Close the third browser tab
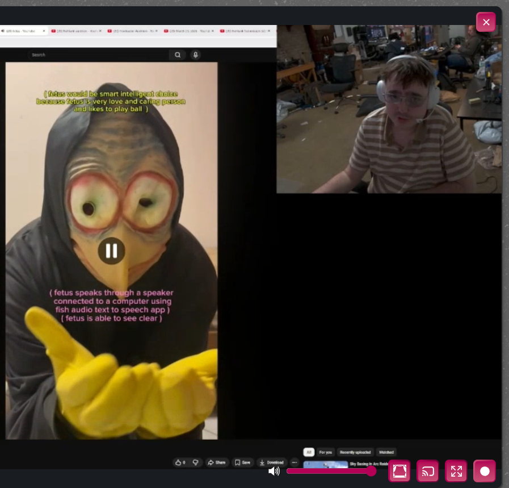 coord(157,31)
